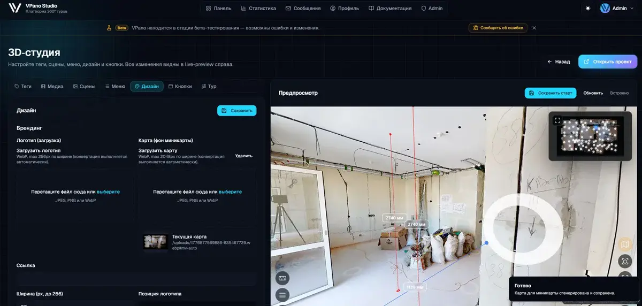Click выберите link in map upload area
This screenshot has width=642, height=306.
pyautogui.click(x=231, y=192)
